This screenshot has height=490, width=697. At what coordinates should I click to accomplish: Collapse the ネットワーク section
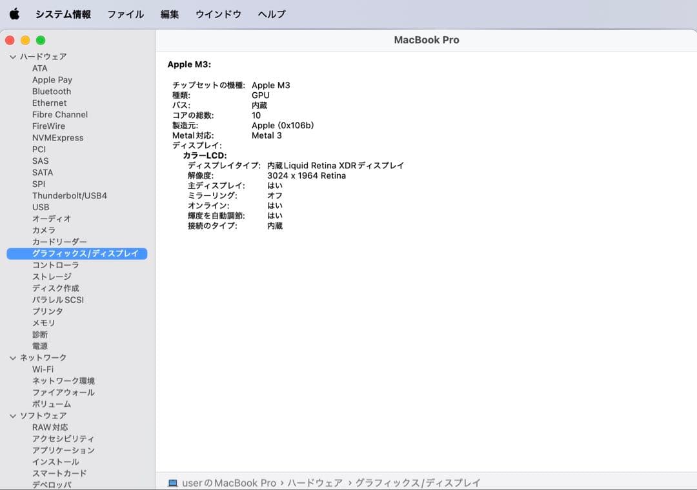pos(13,358)
